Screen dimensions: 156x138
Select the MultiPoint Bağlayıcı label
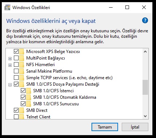[x=46, y=58]
